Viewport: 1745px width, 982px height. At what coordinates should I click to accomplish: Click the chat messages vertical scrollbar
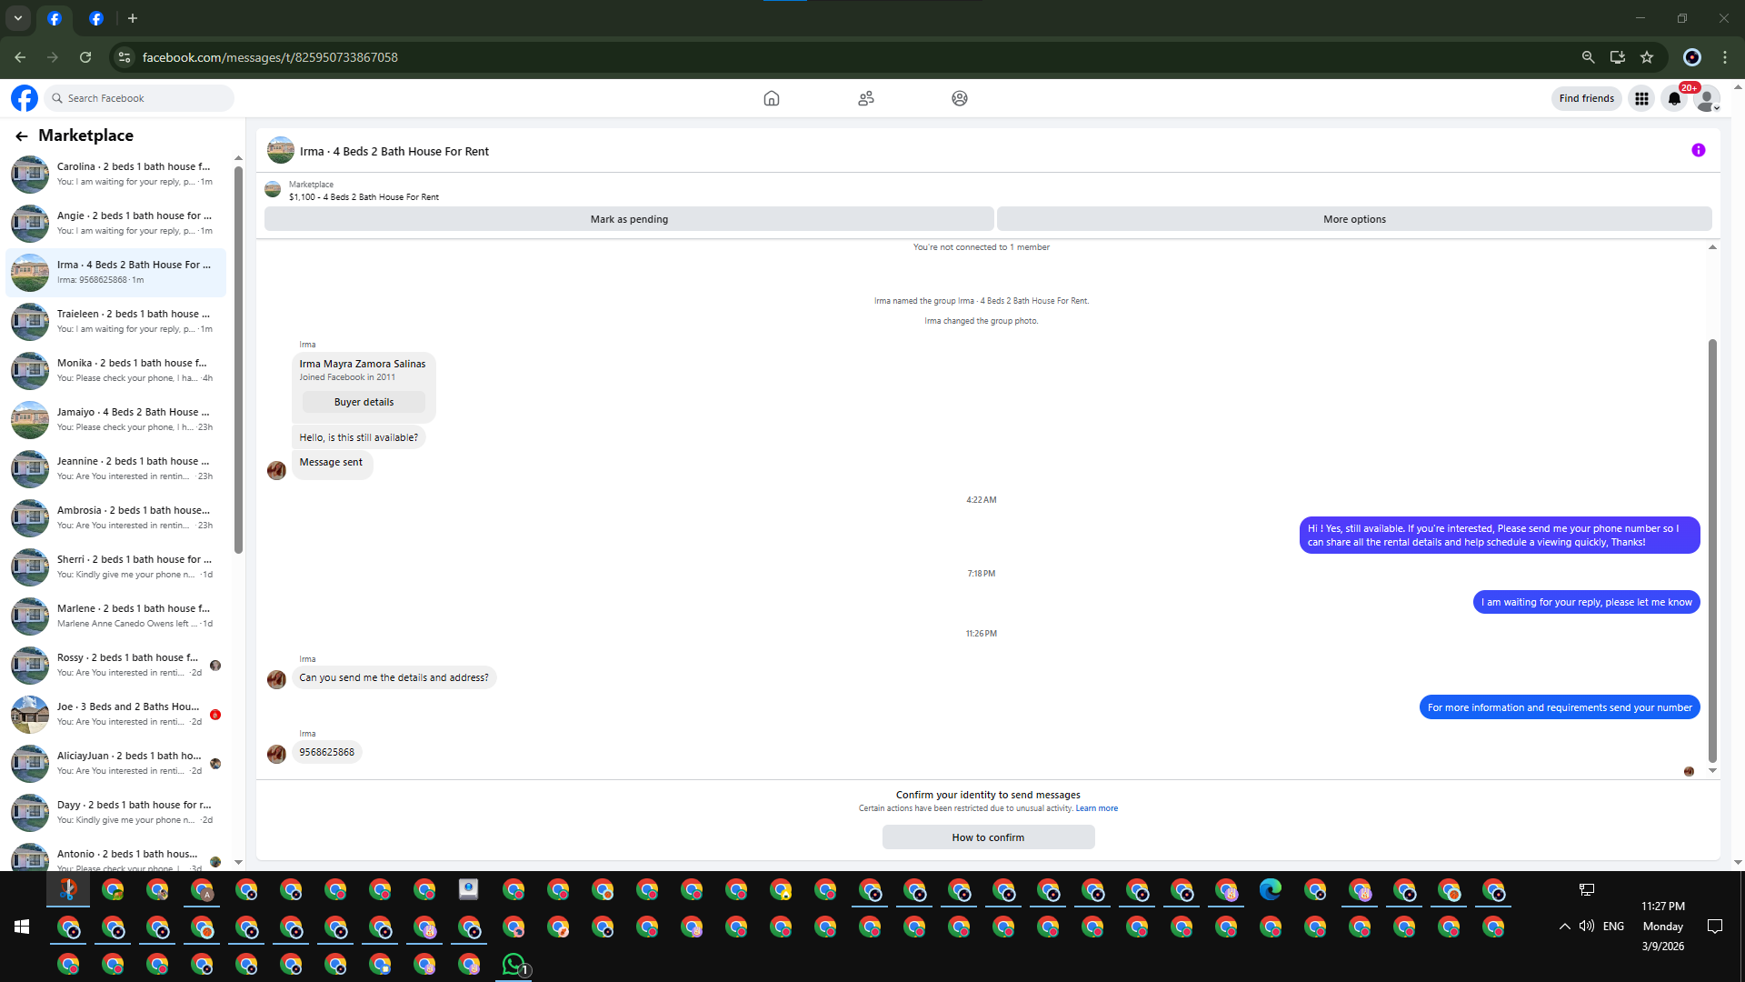pyautogui.click(x=1712, y=546)
